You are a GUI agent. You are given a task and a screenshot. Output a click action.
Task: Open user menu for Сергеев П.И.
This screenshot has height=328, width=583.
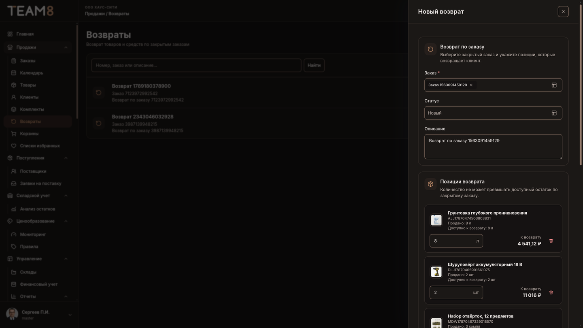click(x=39, y=315)
